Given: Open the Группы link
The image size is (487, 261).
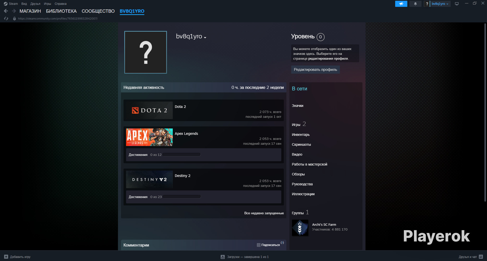Looking at the screenshot, I should (298, 213).
